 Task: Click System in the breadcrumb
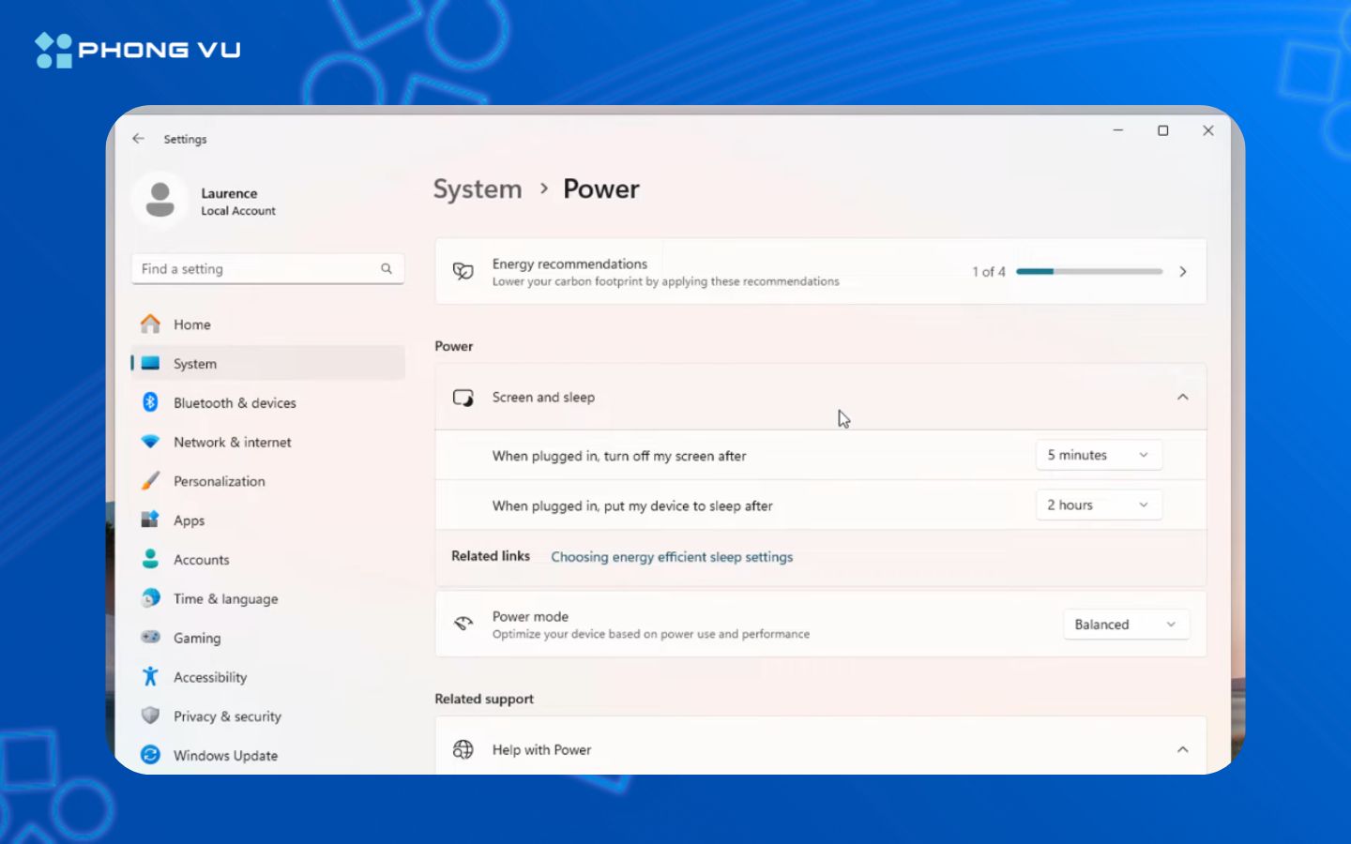click(x=478, y=189)
